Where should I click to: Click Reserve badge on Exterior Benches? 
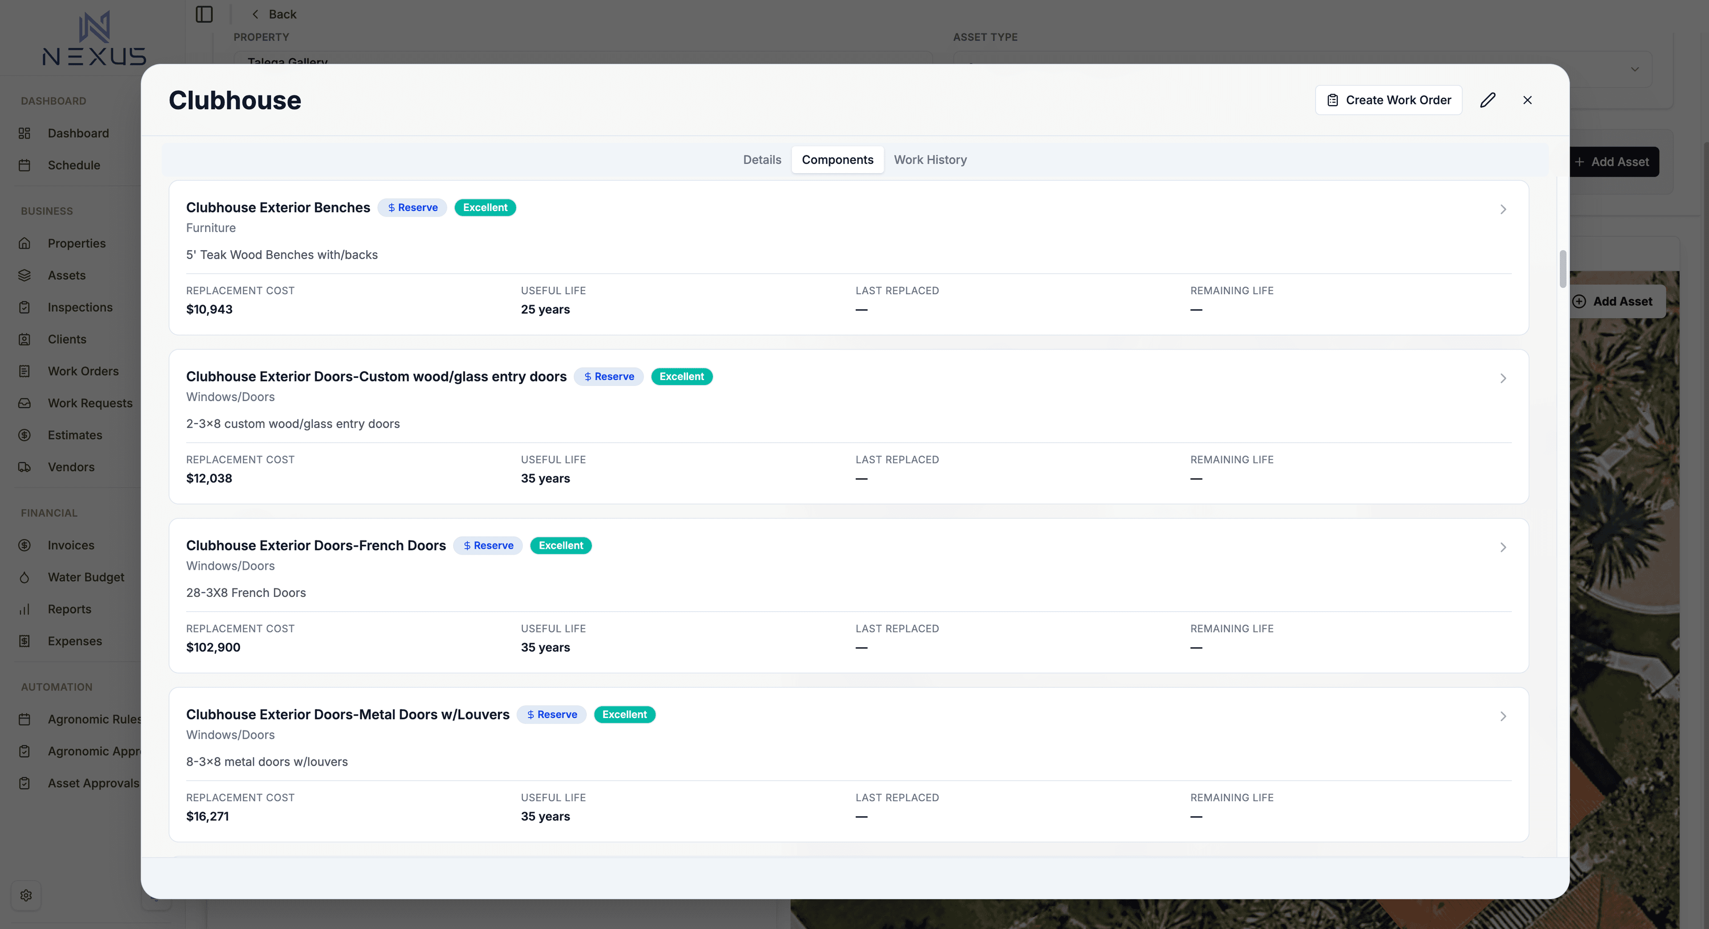click(412, 208)
